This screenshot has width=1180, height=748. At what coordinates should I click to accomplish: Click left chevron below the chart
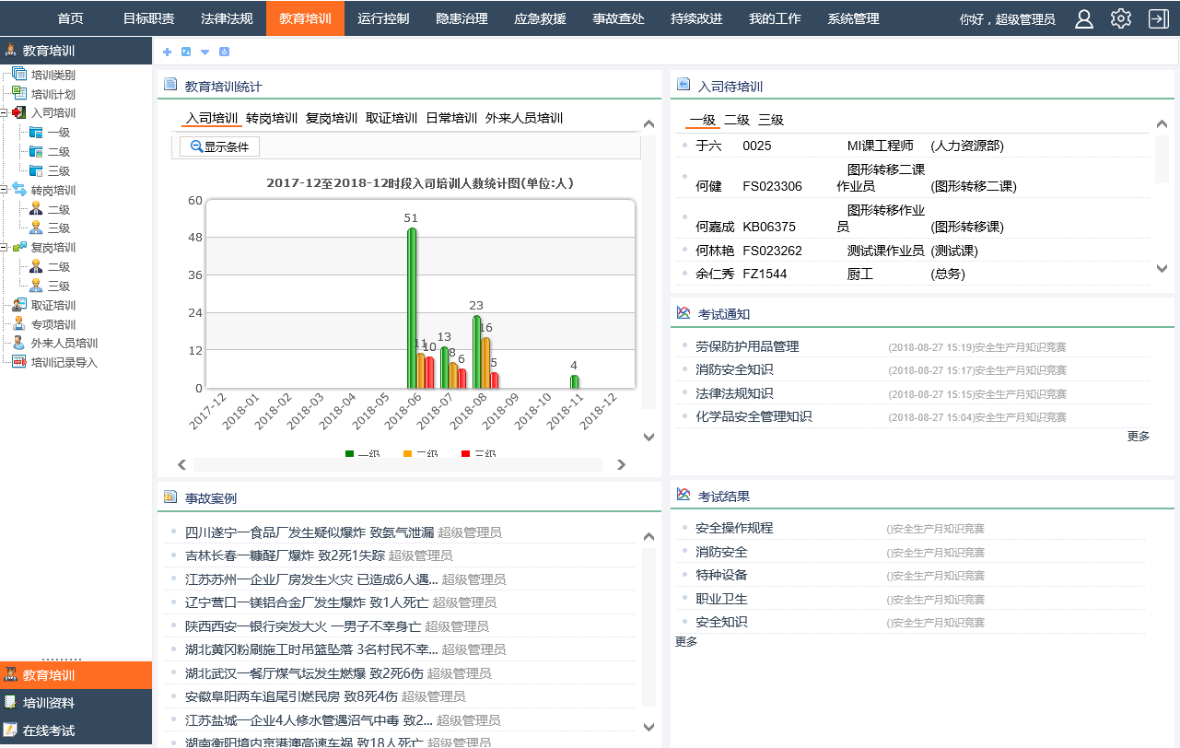click(x=182, y=465)
